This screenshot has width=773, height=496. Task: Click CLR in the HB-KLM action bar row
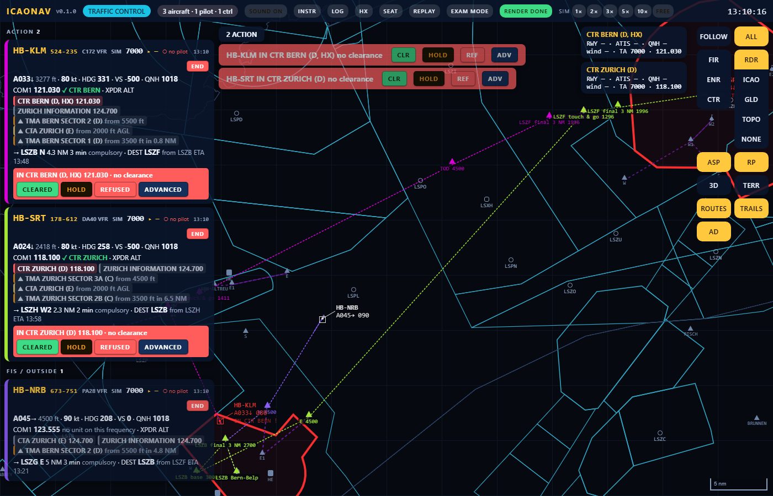[x=404, y=55]
